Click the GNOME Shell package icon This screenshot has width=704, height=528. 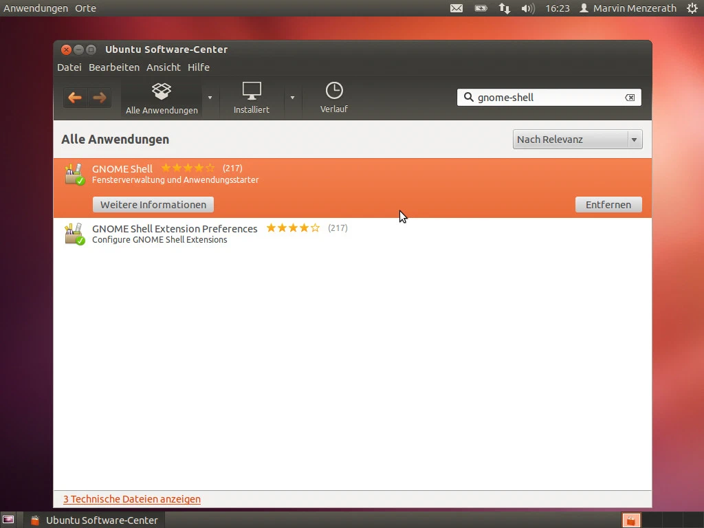tap(74, 174)
